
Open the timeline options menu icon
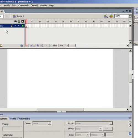coord(130,22)
